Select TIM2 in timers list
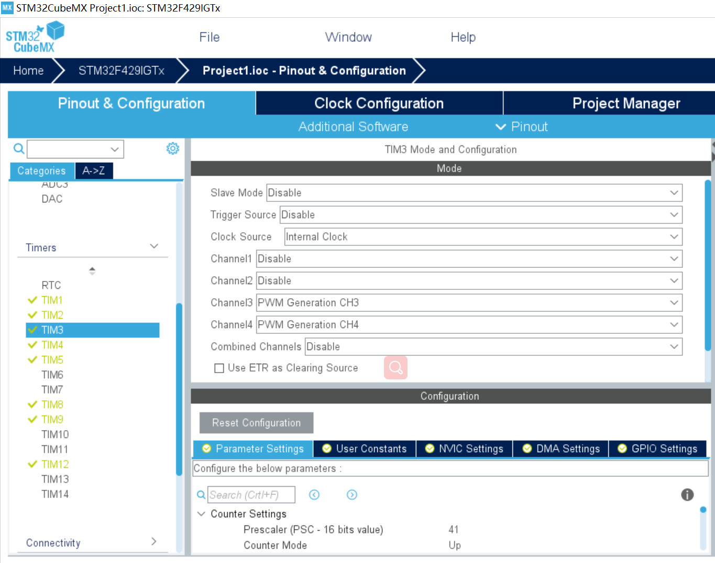Screen dimensions: 715x563 [52, 315]
